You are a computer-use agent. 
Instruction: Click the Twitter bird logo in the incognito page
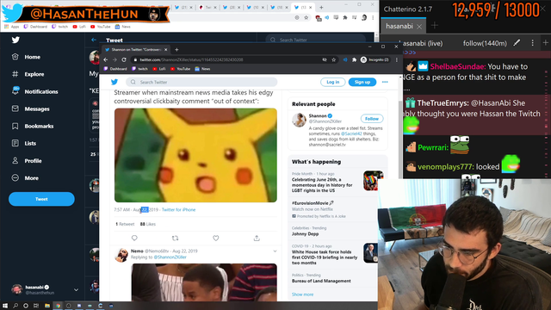pyautogui.click(x=115, y=82)
